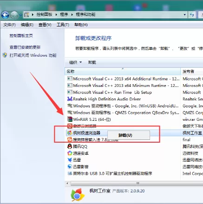Click the Control Panel icon in address bar
The height and width of the screenshot is (204, 203).
[x=26, y=15]
